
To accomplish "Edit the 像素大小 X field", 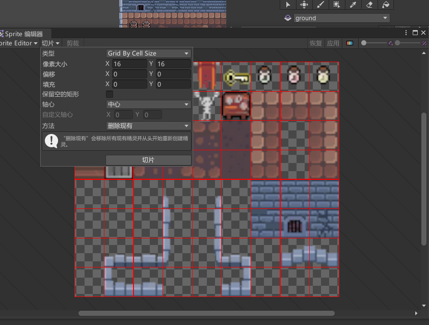I will click(129, 64).
